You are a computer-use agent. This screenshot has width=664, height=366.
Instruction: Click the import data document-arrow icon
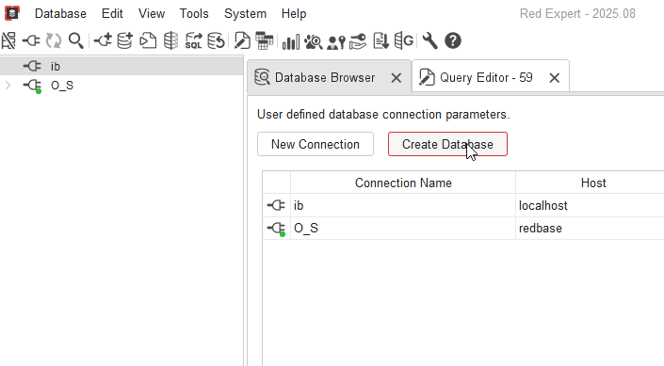[x=381, y=41]
